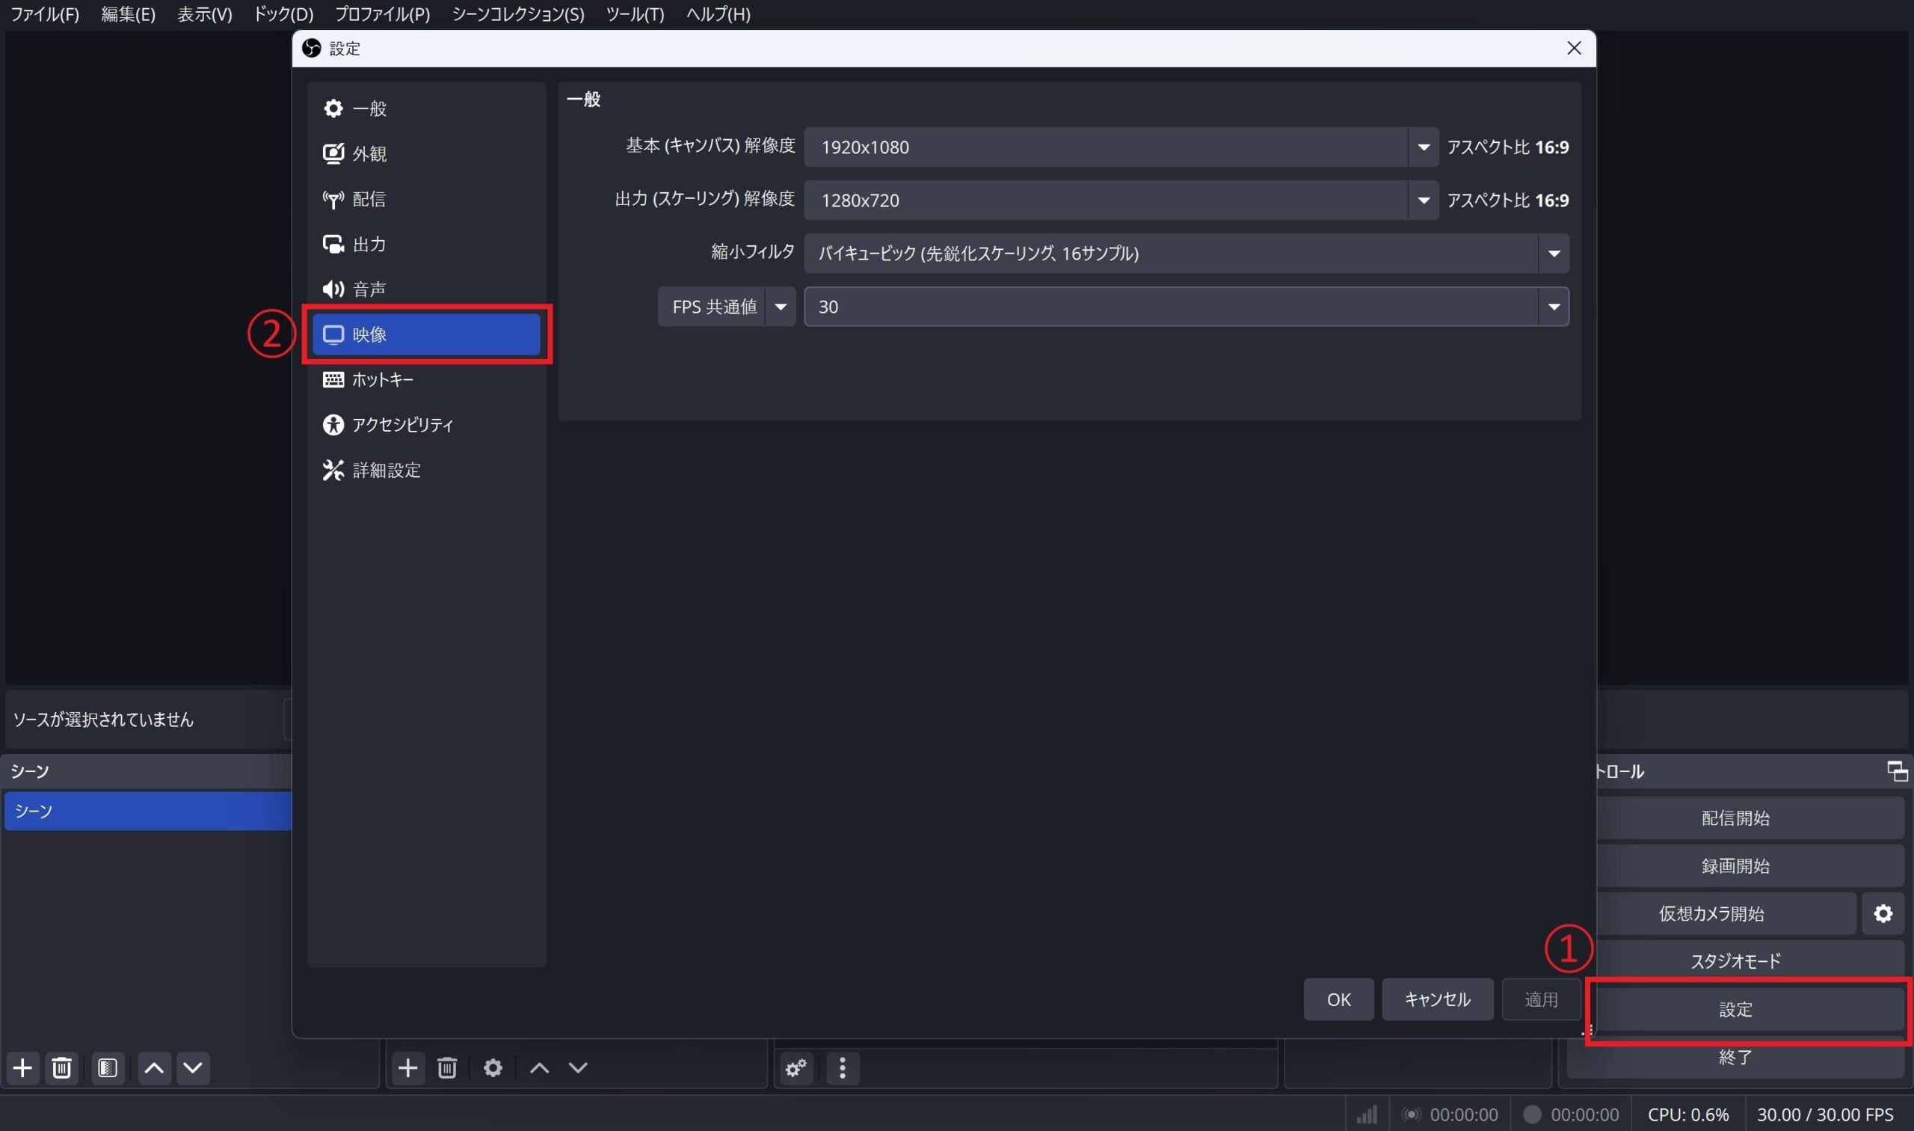This screenshot has width=1914, height=1131.
Task: Open the シーンコレクション(S) menu
Action: click(518, 13)
